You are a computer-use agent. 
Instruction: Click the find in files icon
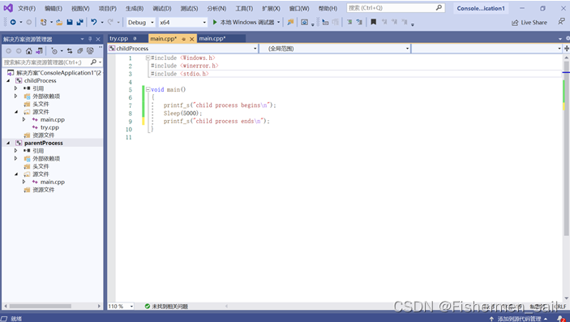click(290, 22)
